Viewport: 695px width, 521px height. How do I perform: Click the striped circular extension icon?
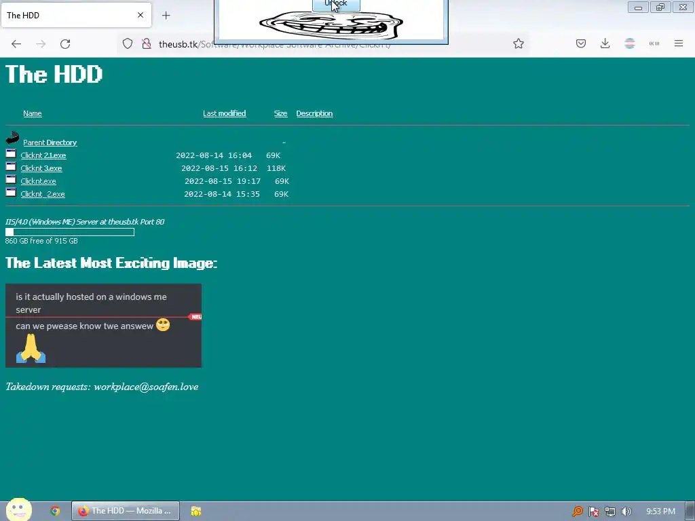coord(629,43)
